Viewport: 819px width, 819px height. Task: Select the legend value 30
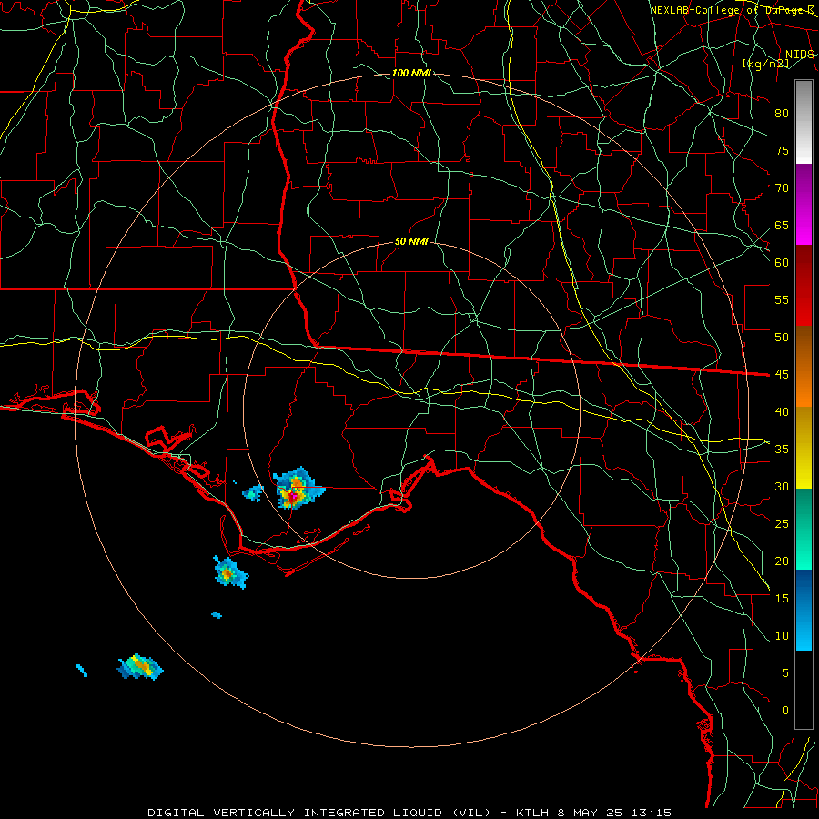782,486
